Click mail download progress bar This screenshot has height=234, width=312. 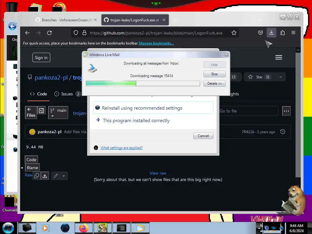pyautogui.click(x=143, y=83)
